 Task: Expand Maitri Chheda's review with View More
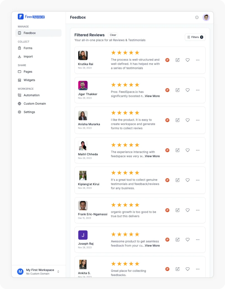click(152, 156)
